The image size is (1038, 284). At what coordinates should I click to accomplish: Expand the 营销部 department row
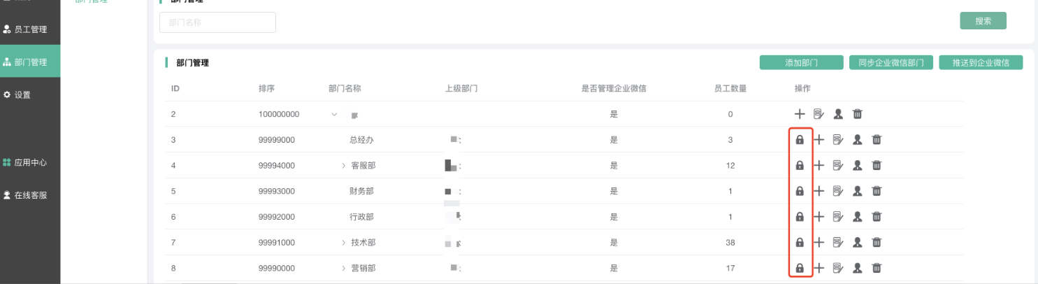[x=343, y=268]
